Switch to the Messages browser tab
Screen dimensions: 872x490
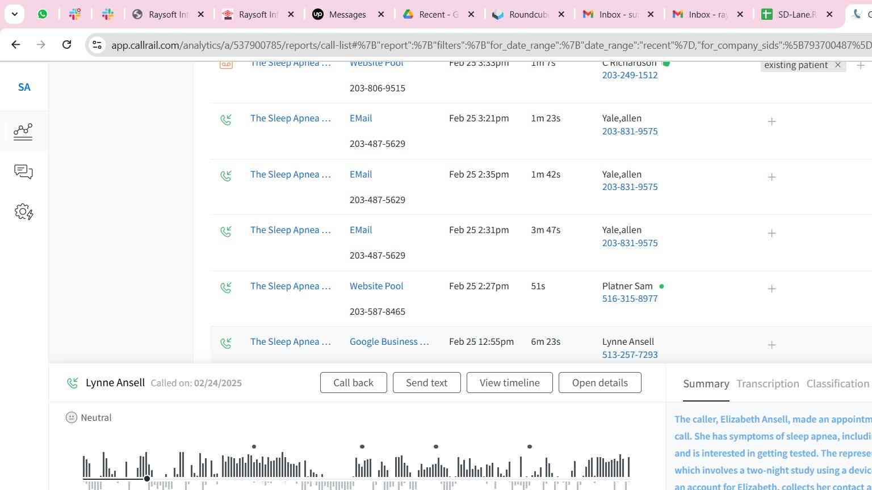347,15
